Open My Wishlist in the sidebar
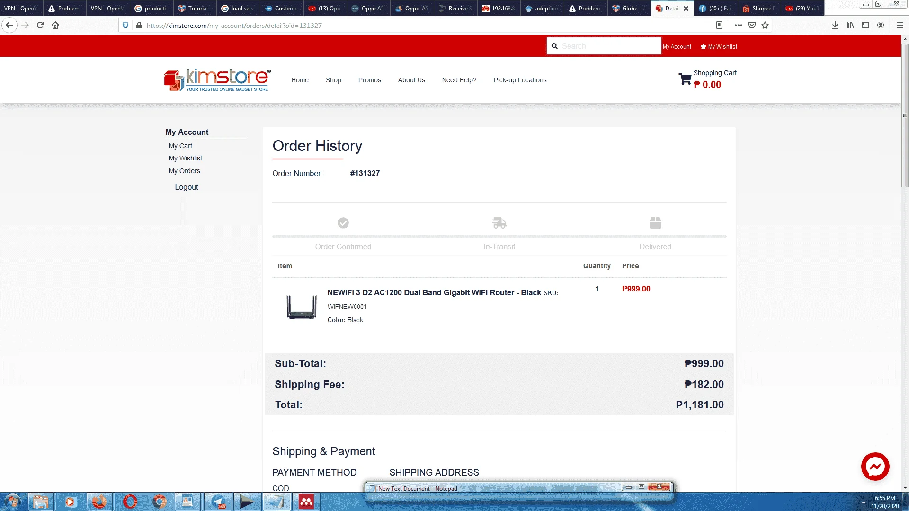909x511 pixels. point(186,158)
